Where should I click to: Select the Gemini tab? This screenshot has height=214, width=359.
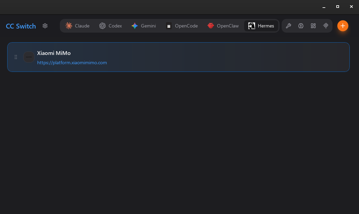coord(144,26)
